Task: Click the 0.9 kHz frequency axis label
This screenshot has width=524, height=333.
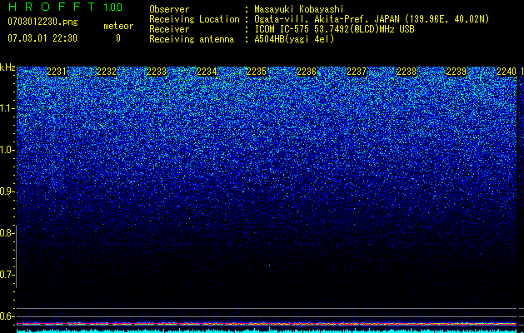Action: [x=7, y=191]
